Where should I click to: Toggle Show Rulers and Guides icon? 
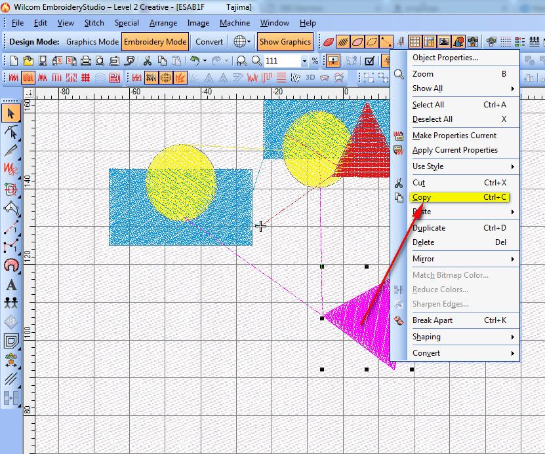point(430,42)
